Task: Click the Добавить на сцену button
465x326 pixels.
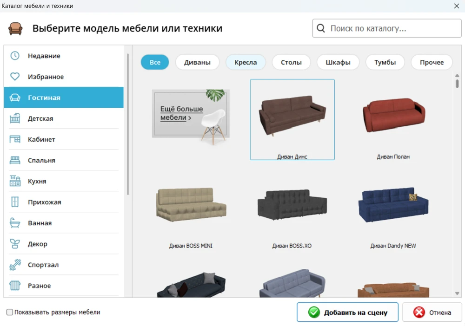Action: (347, 312)
